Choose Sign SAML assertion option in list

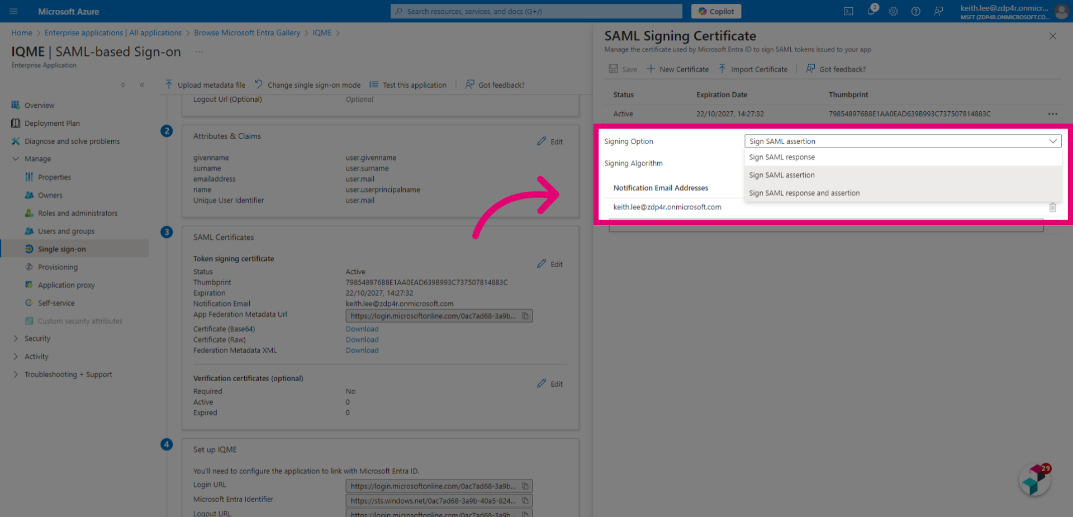click(903, 175)
